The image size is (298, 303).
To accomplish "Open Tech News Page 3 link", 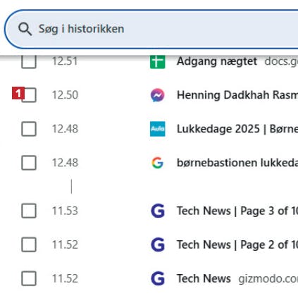I will 237,211.
